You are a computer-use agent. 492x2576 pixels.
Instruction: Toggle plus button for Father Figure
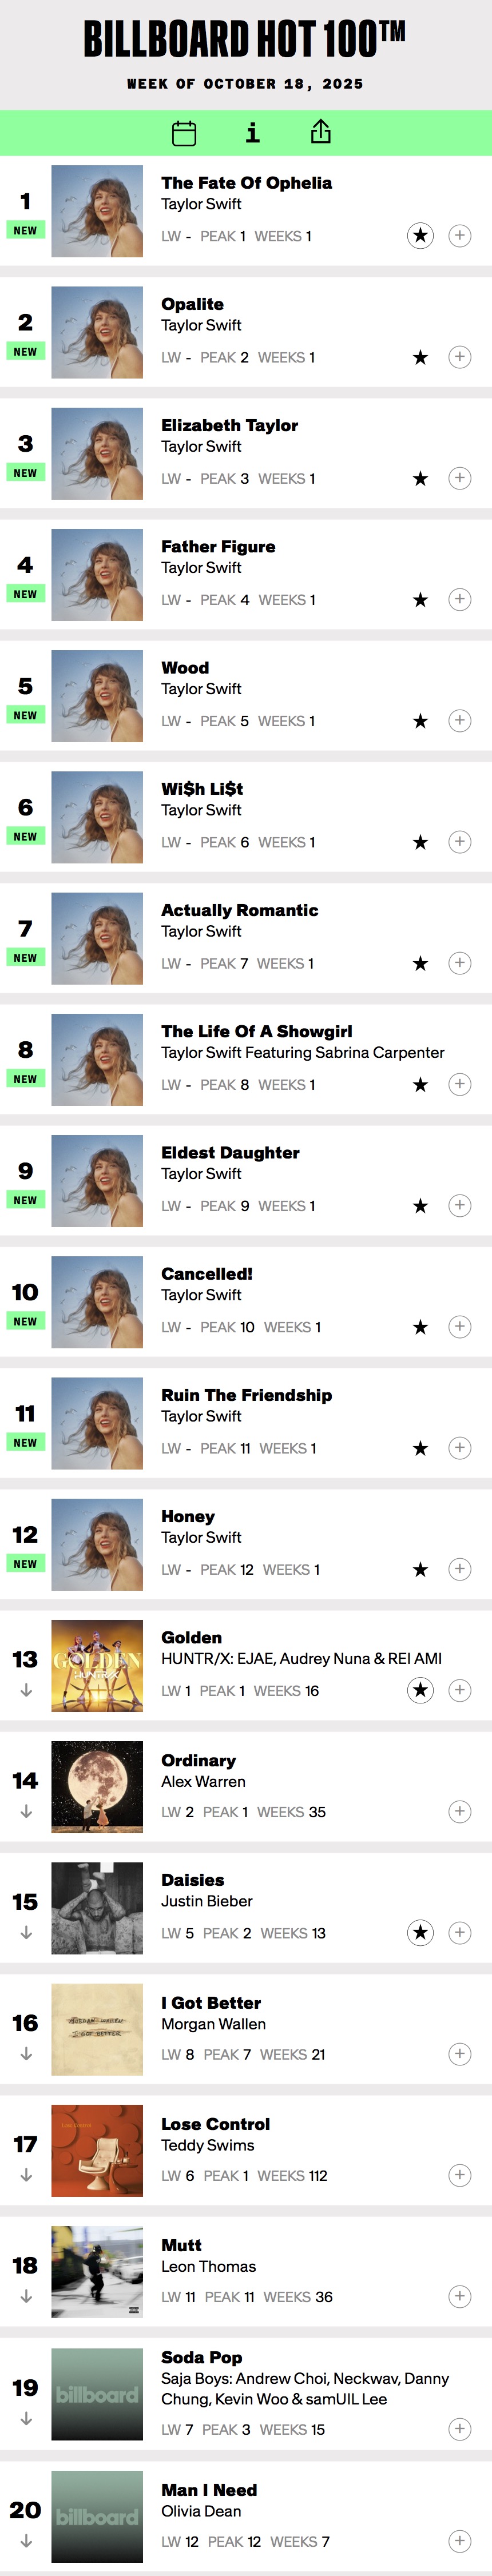coord(459,599)
